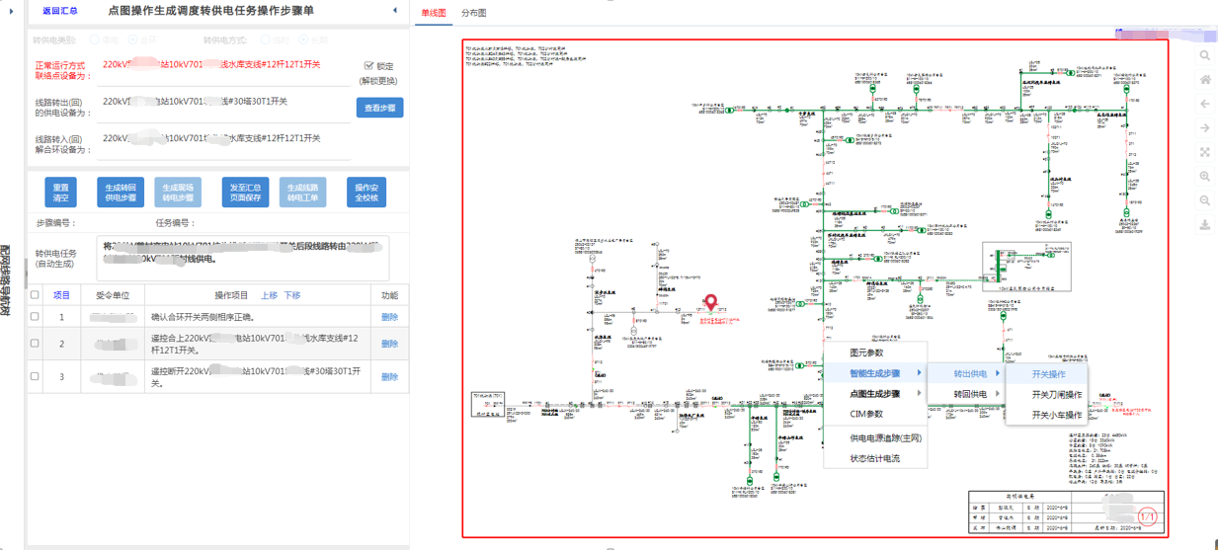The image size is (1218, 550).
Task: Click the back arrow icon in diagram toolbar
Action: tap(1205, 104)
